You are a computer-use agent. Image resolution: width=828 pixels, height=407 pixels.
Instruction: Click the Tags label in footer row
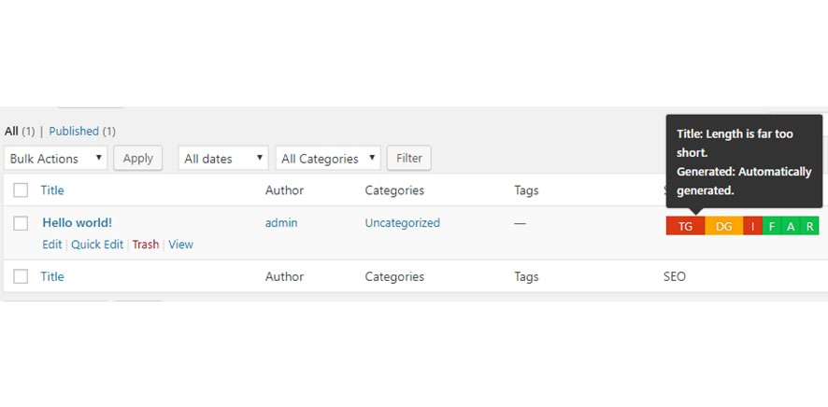[526, 276]
